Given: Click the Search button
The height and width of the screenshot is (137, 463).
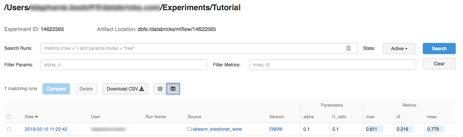Looking at the screenshot, I should [x=439, y=49].
